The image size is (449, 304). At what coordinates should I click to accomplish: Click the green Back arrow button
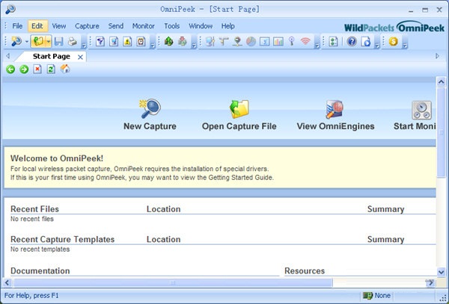pyautogui.click(x=10, y=69)
